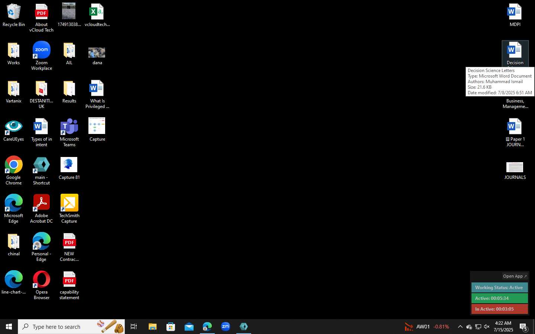Open the OneDrive tray icon
The width and height of the screenshot is (535, 334).
(x=469, y=327)
